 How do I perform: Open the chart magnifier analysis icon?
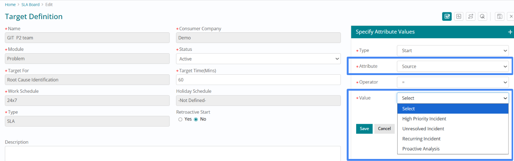482,16
